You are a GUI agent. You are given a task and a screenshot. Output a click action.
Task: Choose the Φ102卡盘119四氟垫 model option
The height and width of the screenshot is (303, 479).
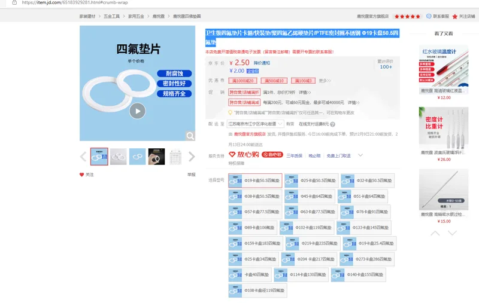coord(307,228)
